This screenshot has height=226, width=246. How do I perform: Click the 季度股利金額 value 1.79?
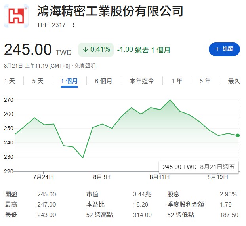[x=226, y=205]
